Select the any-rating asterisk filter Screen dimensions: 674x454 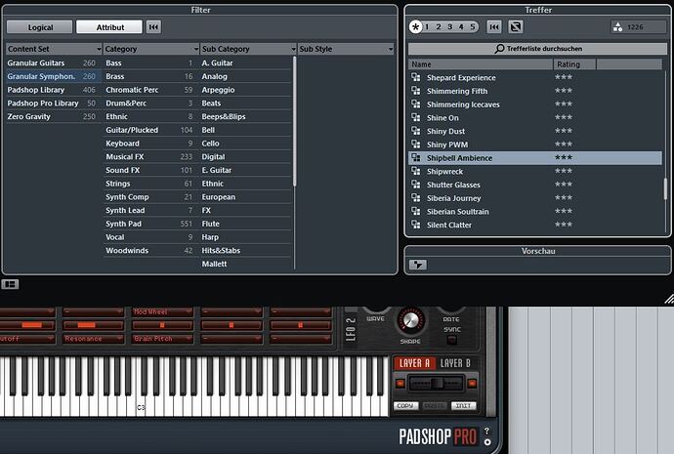tap(415, 27)
